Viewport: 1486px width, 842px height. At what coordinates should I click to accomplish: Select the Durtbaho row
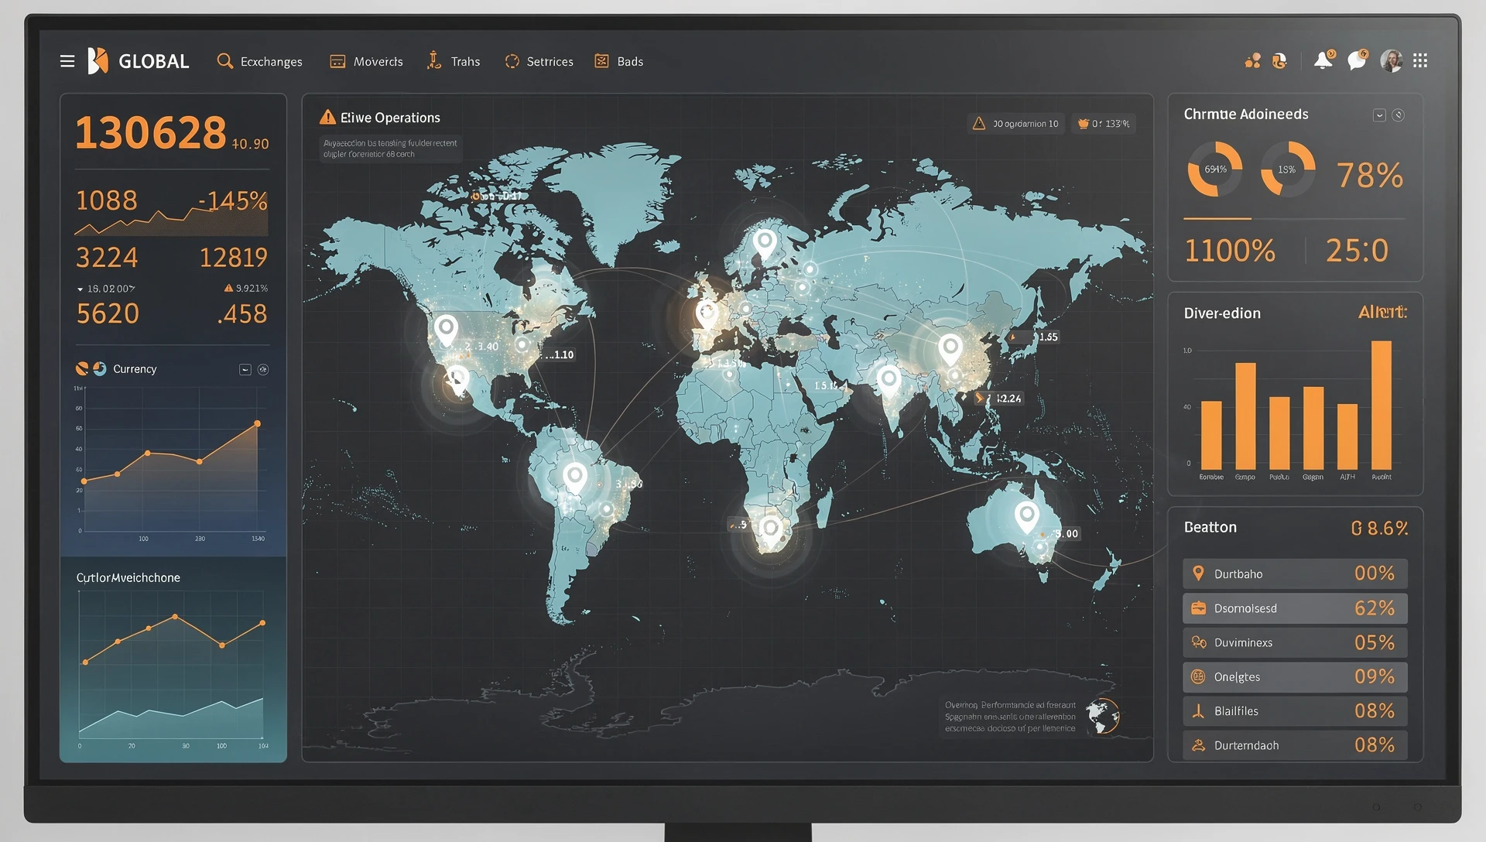tap(1295, 573)
